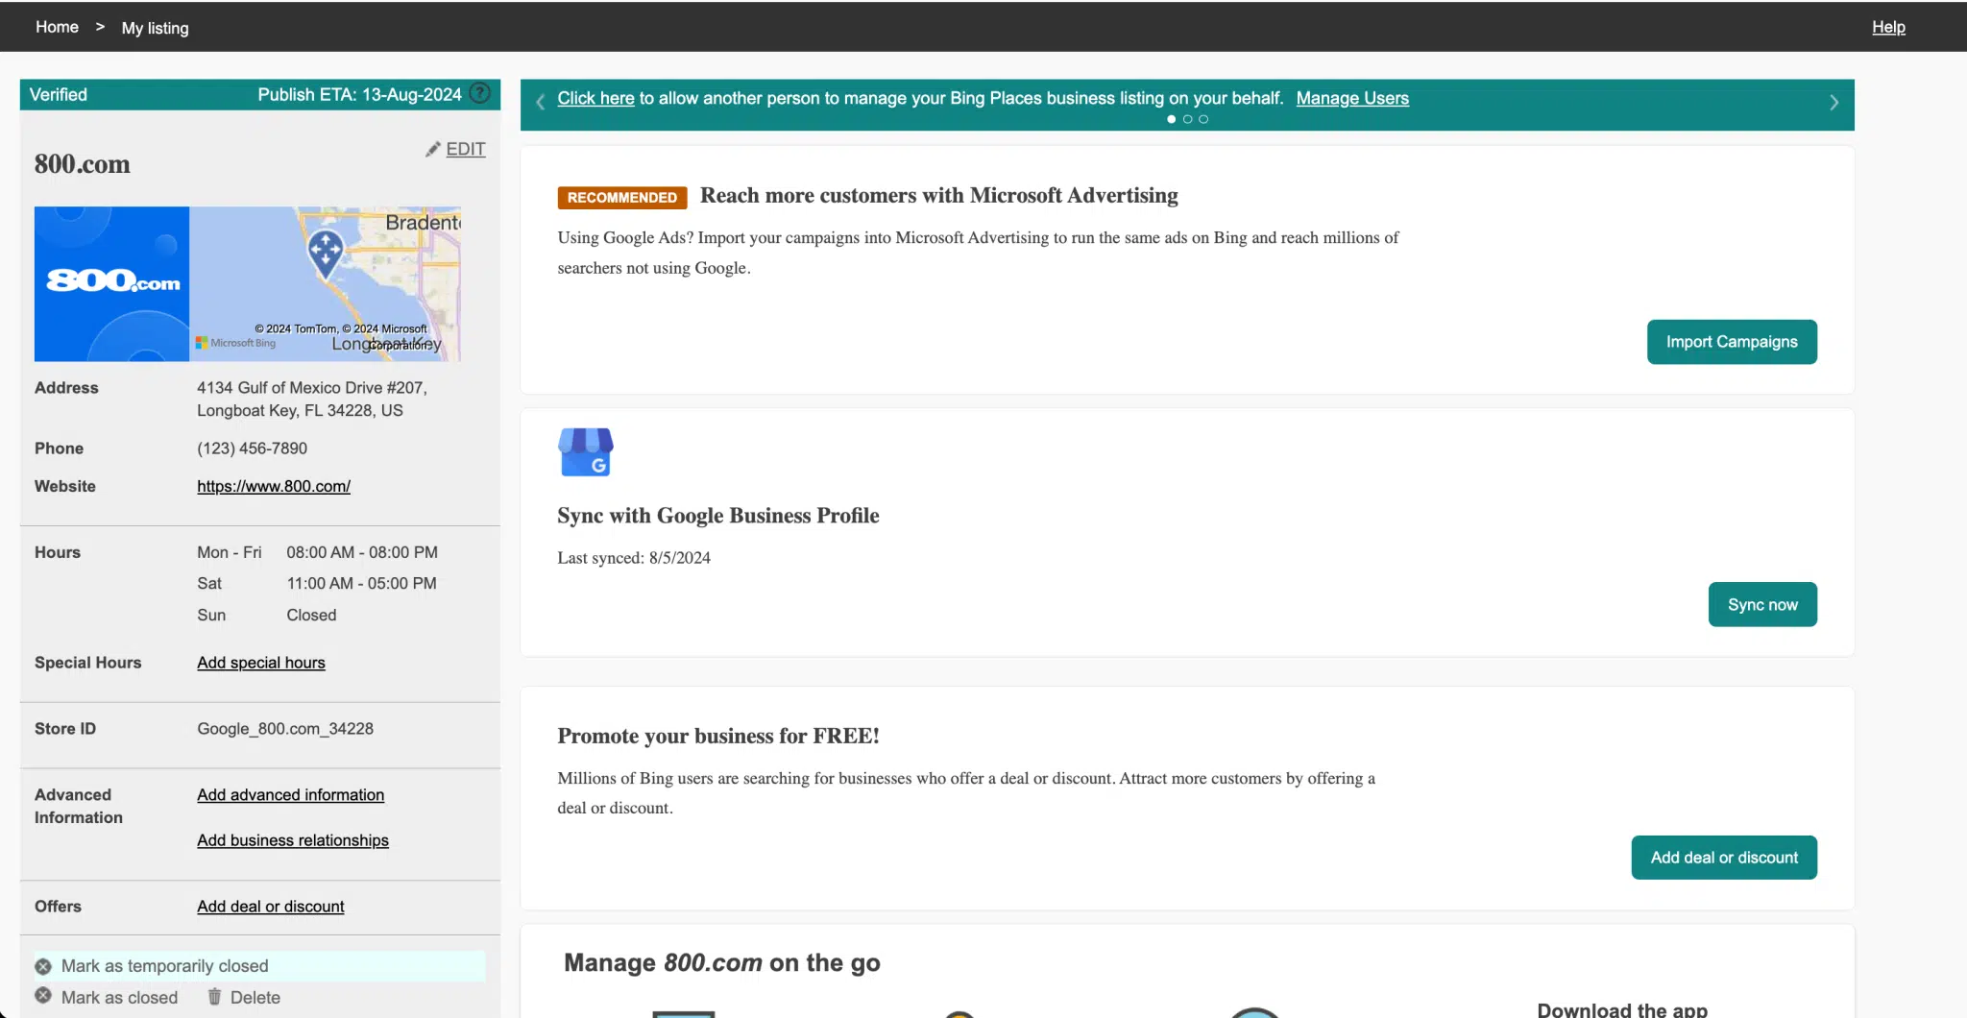Open the https://www.800.com/ website link
Screen dimensions: 1967x1018
click(x=274, y=486)
